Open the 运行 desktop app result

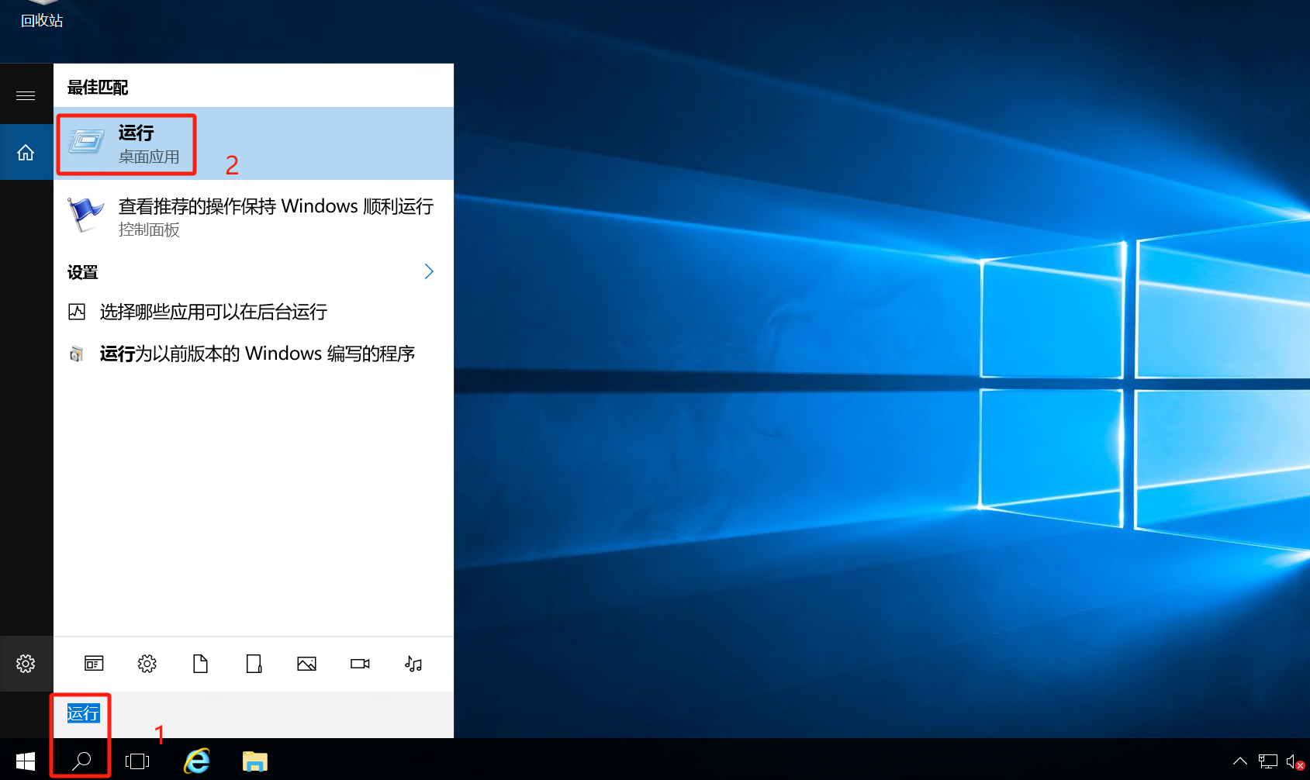tap(254, 143)
